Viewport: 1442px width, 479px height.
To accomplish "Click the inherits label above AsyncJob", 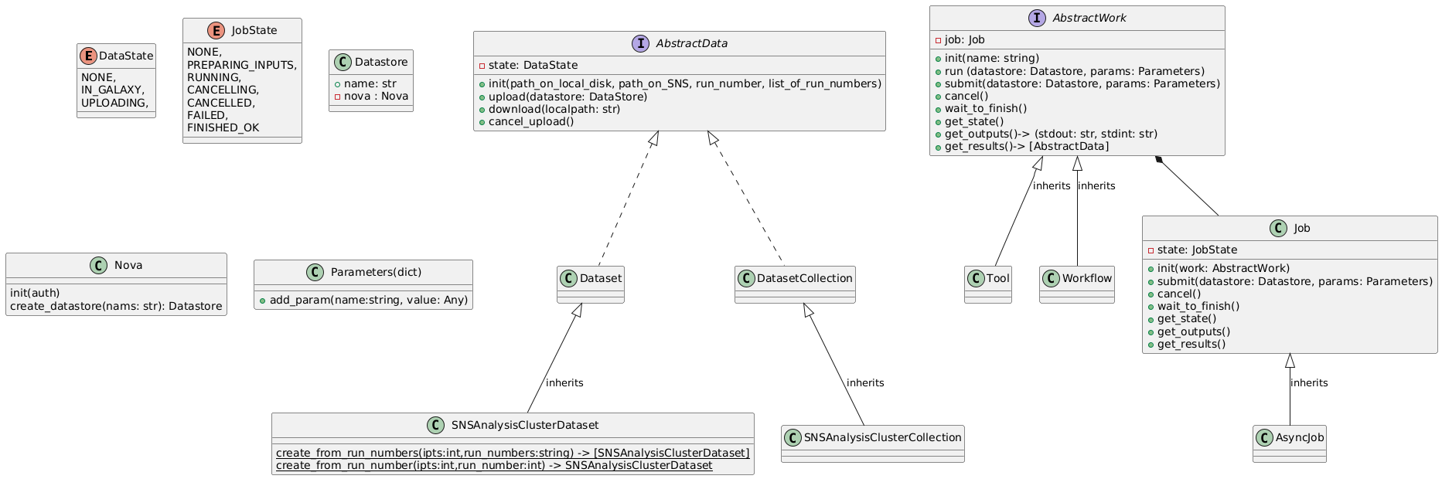I will click(1309, 382).
